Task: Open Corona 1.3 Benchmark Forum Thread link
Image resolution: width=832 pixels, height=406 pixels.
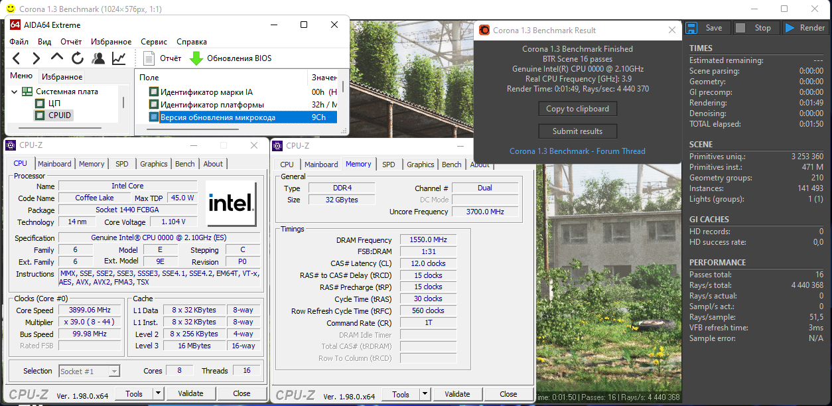Action: [x=577, y=151]
